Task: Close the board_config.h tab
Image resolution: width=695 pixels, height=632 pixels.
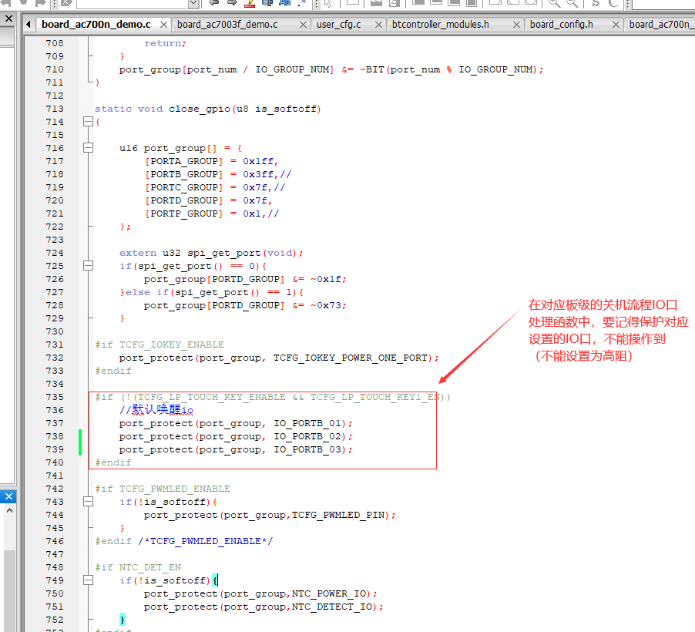Action: (616, 25)
